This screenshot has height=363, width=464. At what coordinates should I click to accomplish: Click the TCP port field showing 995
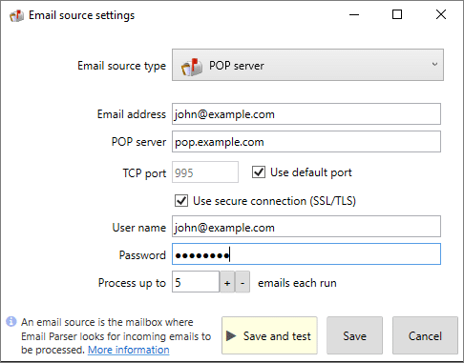click(205, 172)
